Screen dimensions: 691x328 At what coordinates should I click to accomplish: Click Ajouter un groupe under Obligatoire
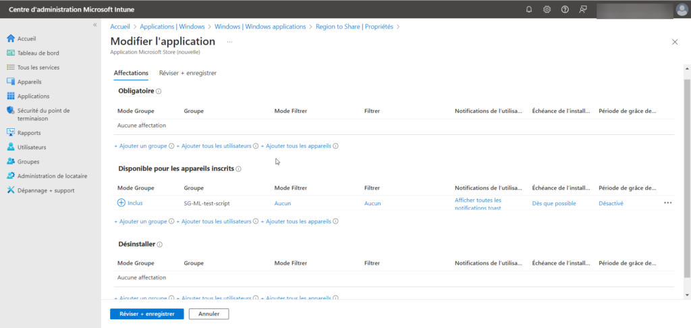141,146
